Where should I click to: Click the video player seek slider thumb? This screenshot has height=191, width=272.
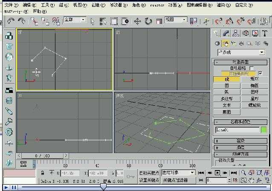click(104, 187)
